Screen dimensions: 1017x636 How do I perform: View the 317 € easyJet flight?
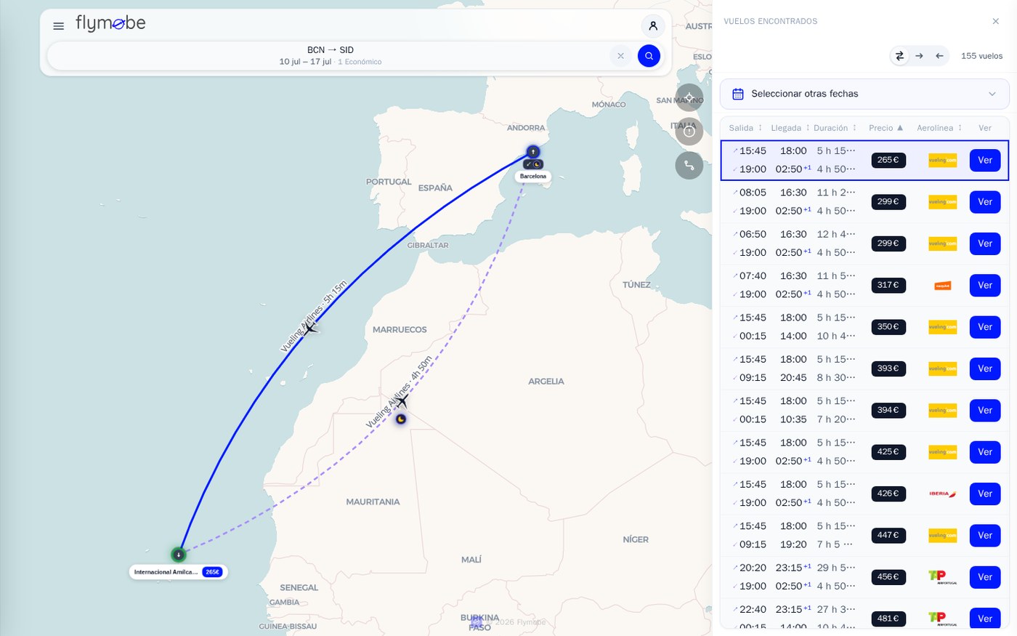click(985, 286)
